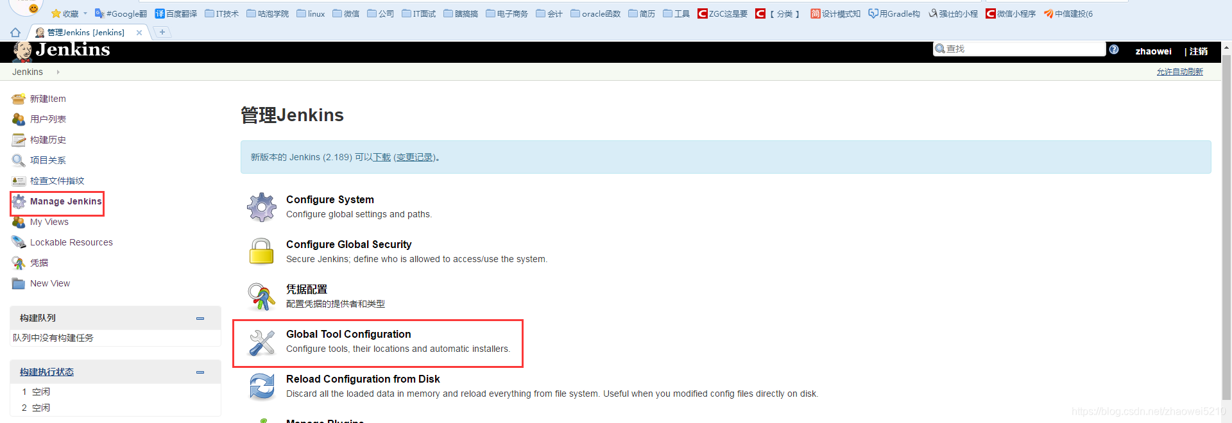Click the Lockable Resources icon
The height and width of the screenshot is (423, 1232).
point(19,242)
